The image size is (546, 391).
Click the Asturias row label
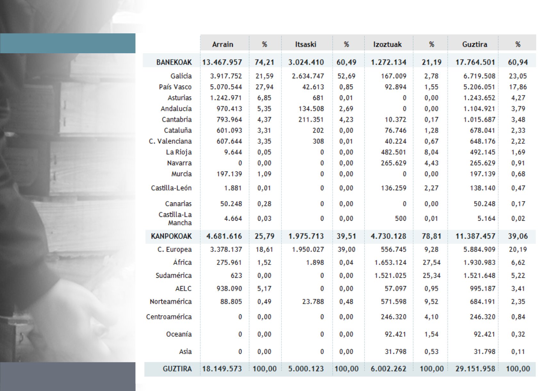click(x=180, y=98)
